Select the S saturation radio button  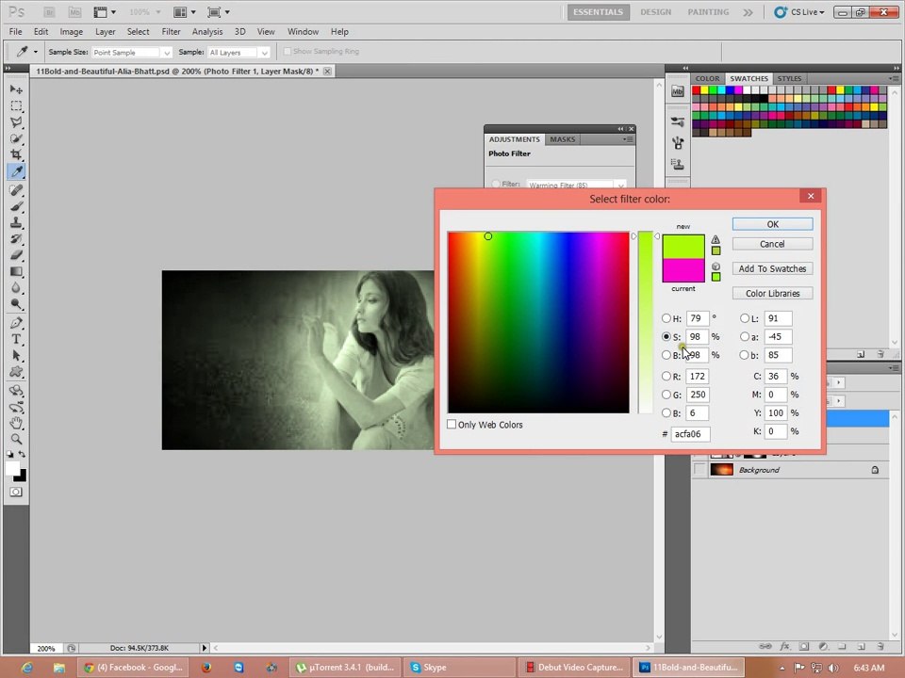pos(666,336)
